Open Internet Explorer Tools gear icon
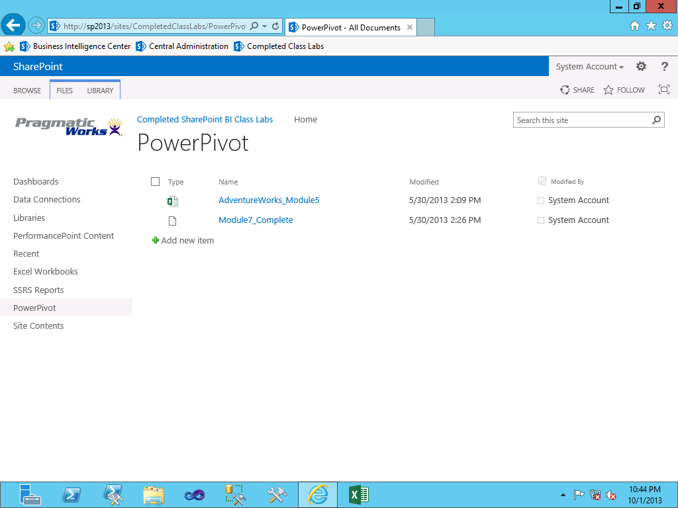Viewport: 678px width, 508px height. point(667,26)
